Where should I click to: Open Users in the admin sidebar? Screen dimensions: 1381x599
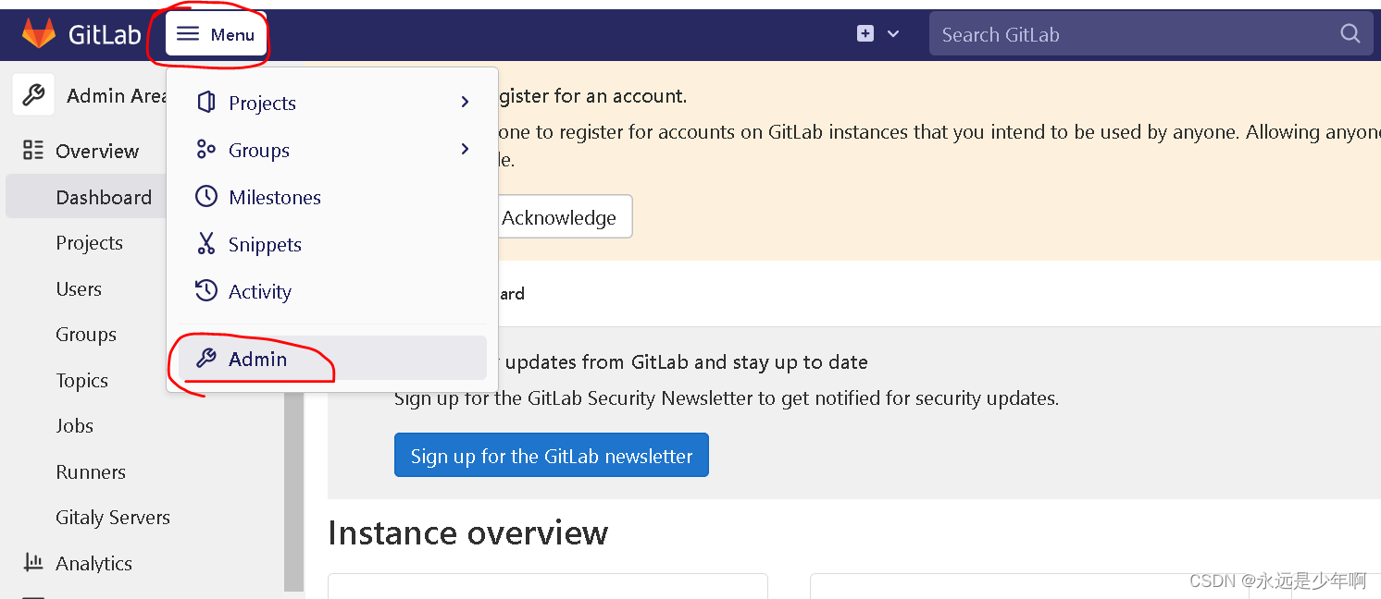pyautogui.click(x=79, y=288)
